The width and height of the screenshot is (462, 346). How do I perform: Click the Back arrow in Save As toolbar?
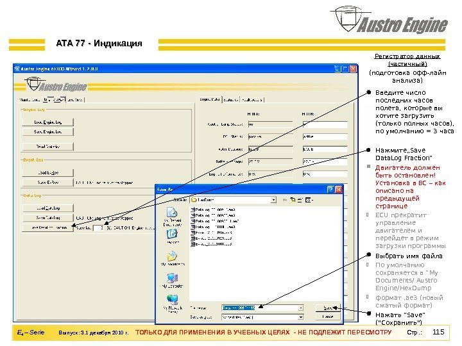[285, 200]
